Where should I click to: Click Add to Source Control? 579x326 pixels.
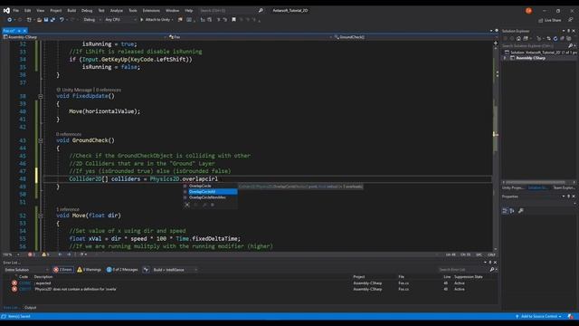tap(539, 316)
